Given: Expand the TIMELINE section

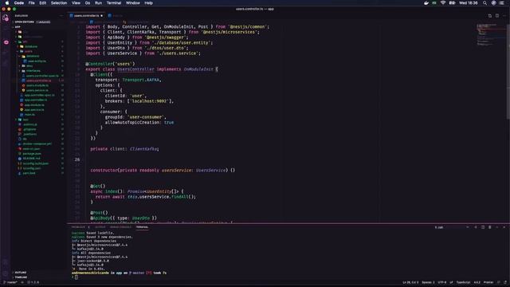Looking at the screenshot, I should tap(21, 277).
